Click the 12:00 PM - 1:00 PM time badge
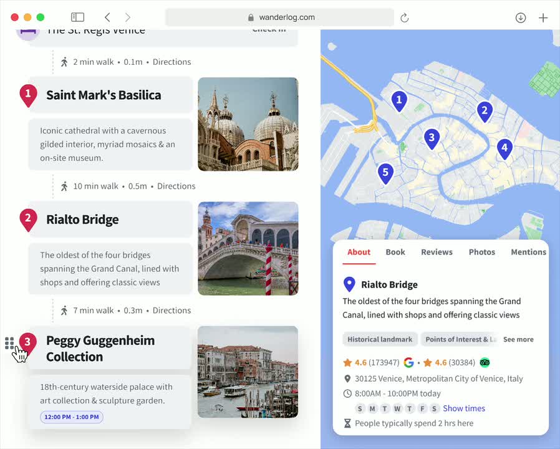The width and height of the screenshot is (560, 449). tap(72, 417)
